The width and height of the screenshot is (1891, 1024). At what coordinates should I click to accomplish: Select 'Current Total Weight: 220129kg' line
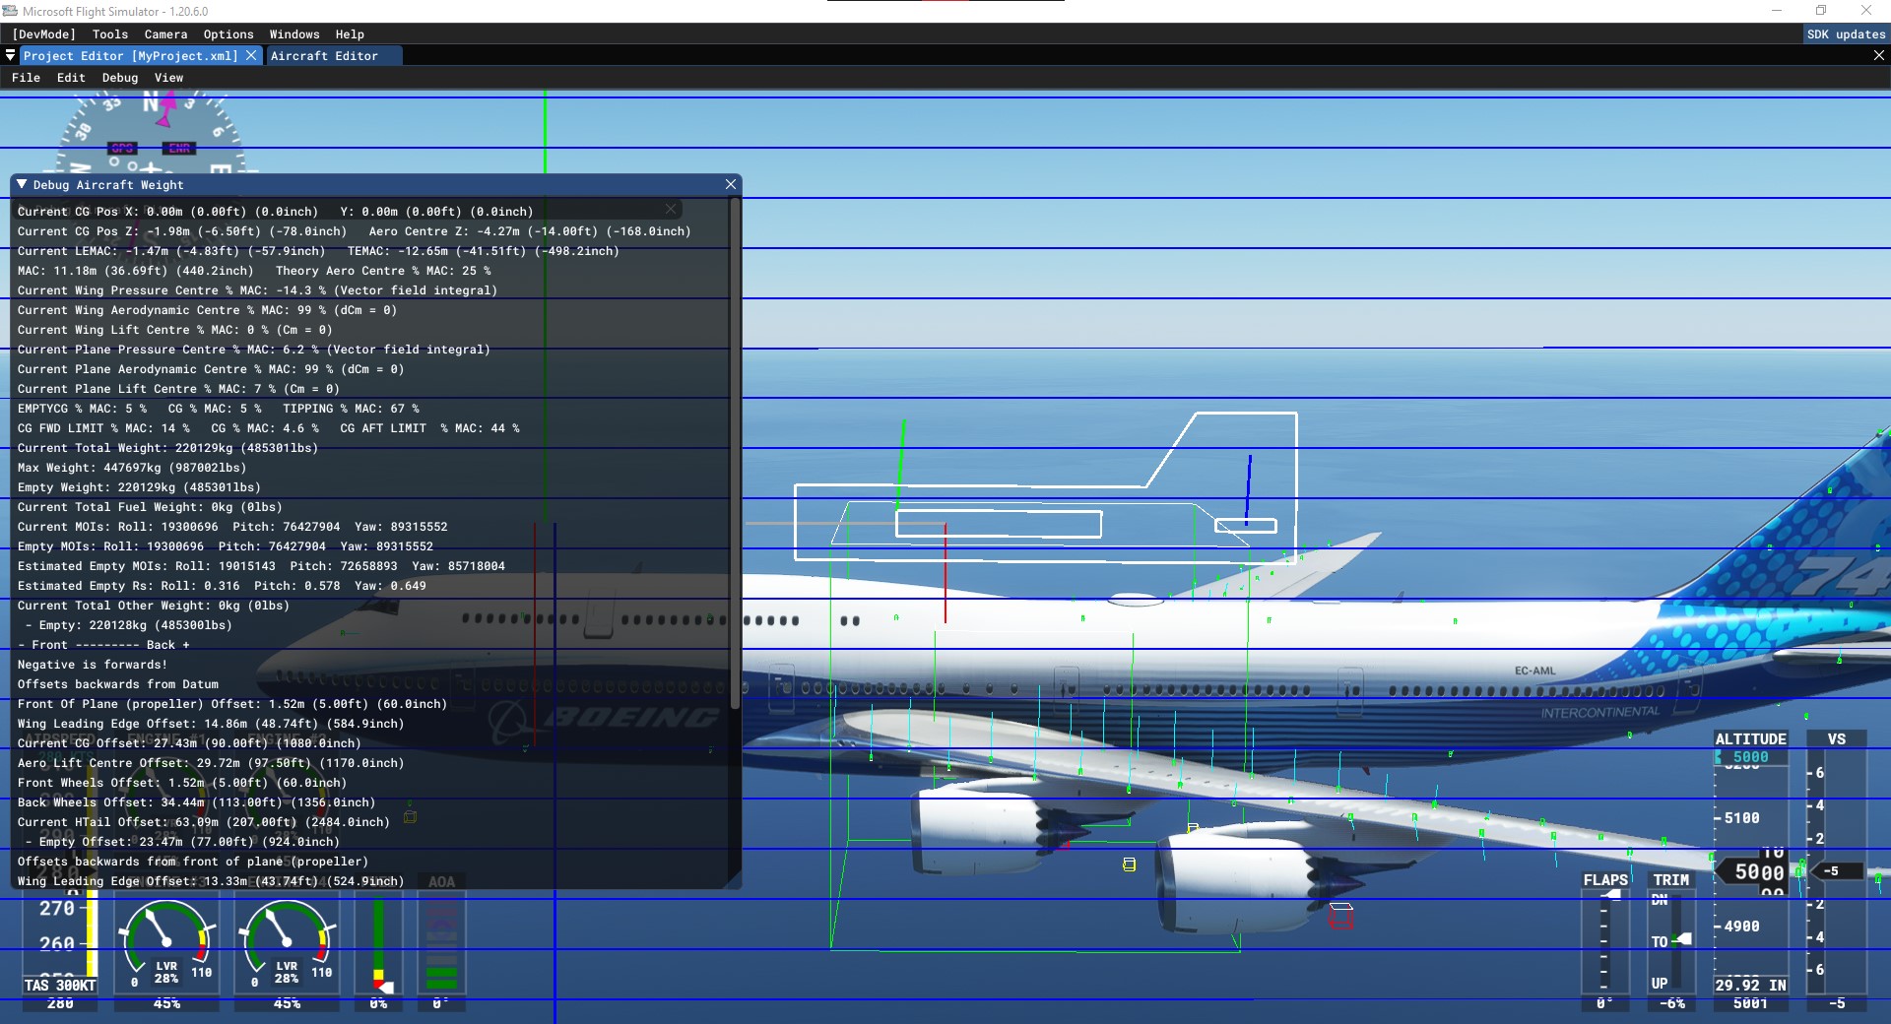[167, 448]
